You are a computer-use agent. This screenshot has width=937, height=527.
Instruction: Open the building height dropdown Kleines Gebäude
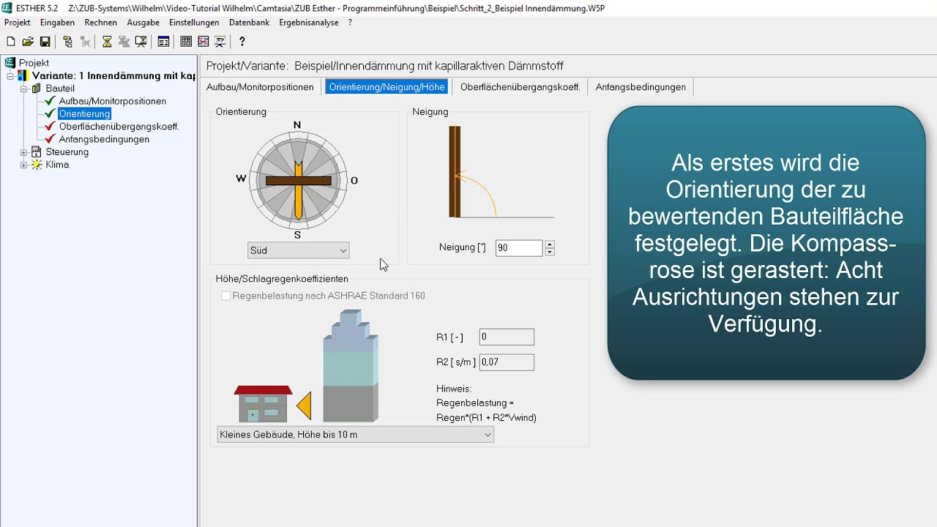[356, 435]
